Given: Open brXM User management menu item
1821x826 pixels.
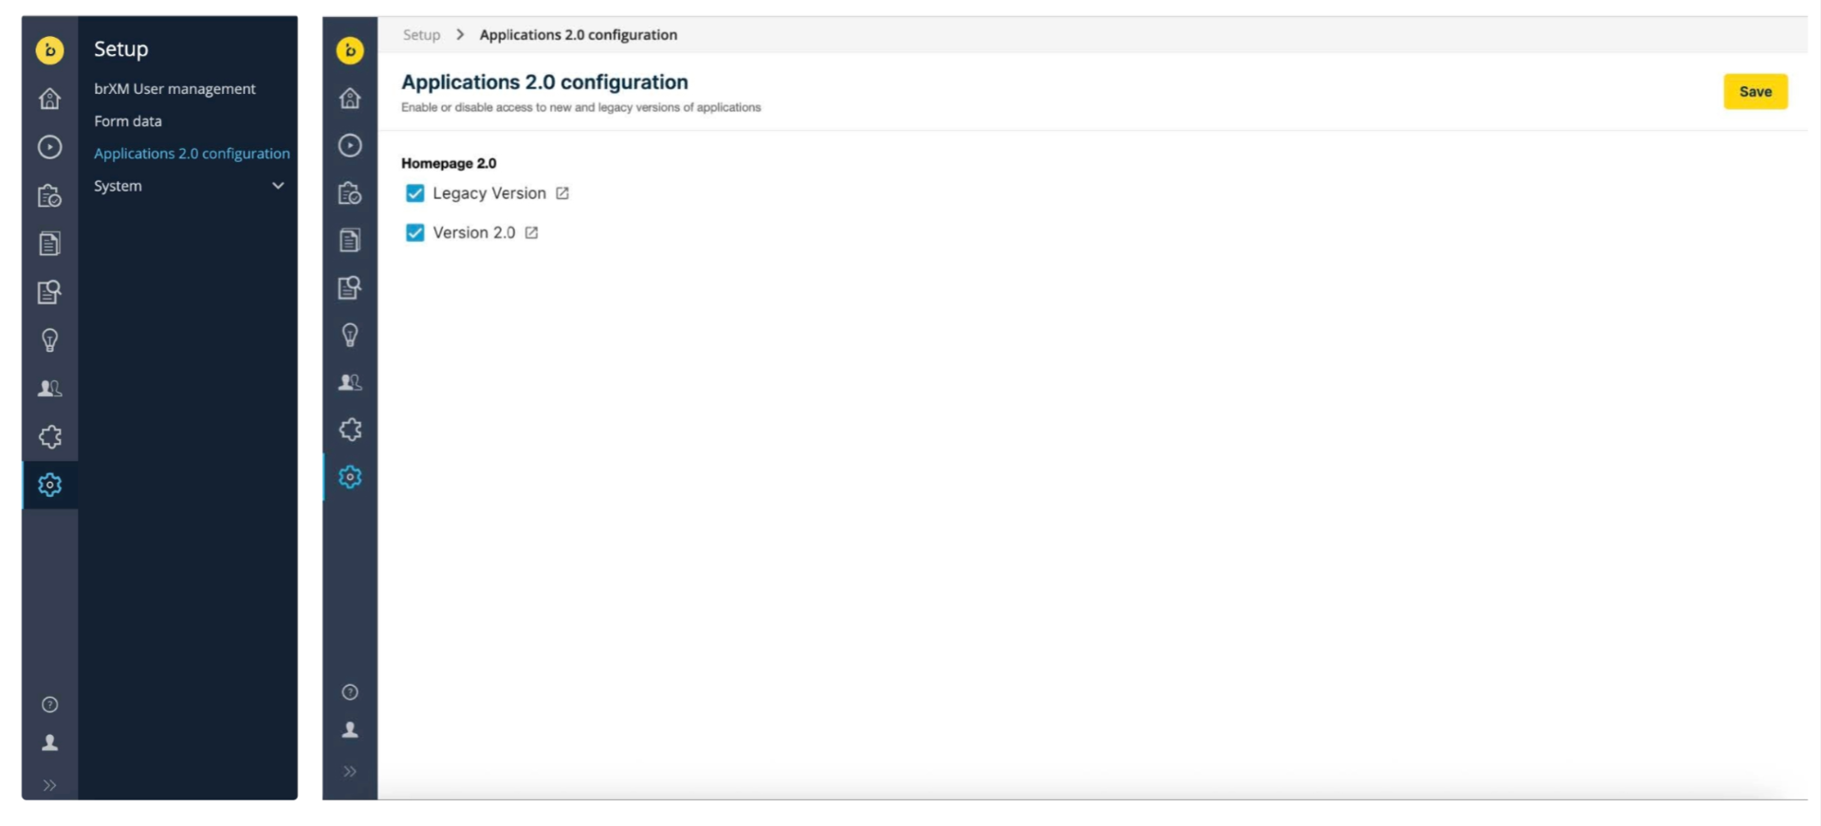Looking at the screenshot, I should click(x=175, y=89).
